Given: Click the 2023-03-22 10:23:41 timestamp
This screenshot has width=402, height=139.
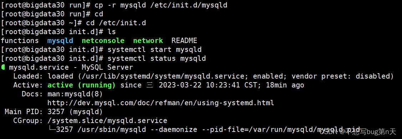Looking at the screenshot, I should pyautogui.click(x=199, y=85).
